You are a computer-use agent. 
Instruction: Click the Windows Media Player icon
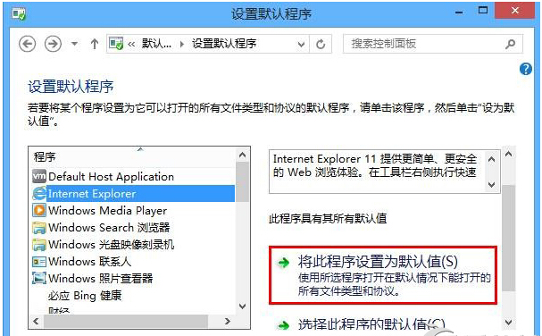39,210
